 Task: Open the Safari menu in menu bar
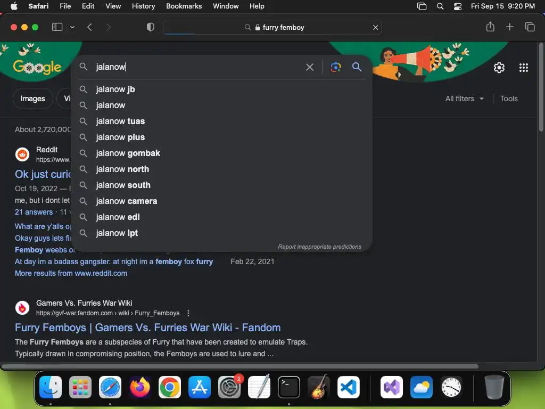point(38,6)
